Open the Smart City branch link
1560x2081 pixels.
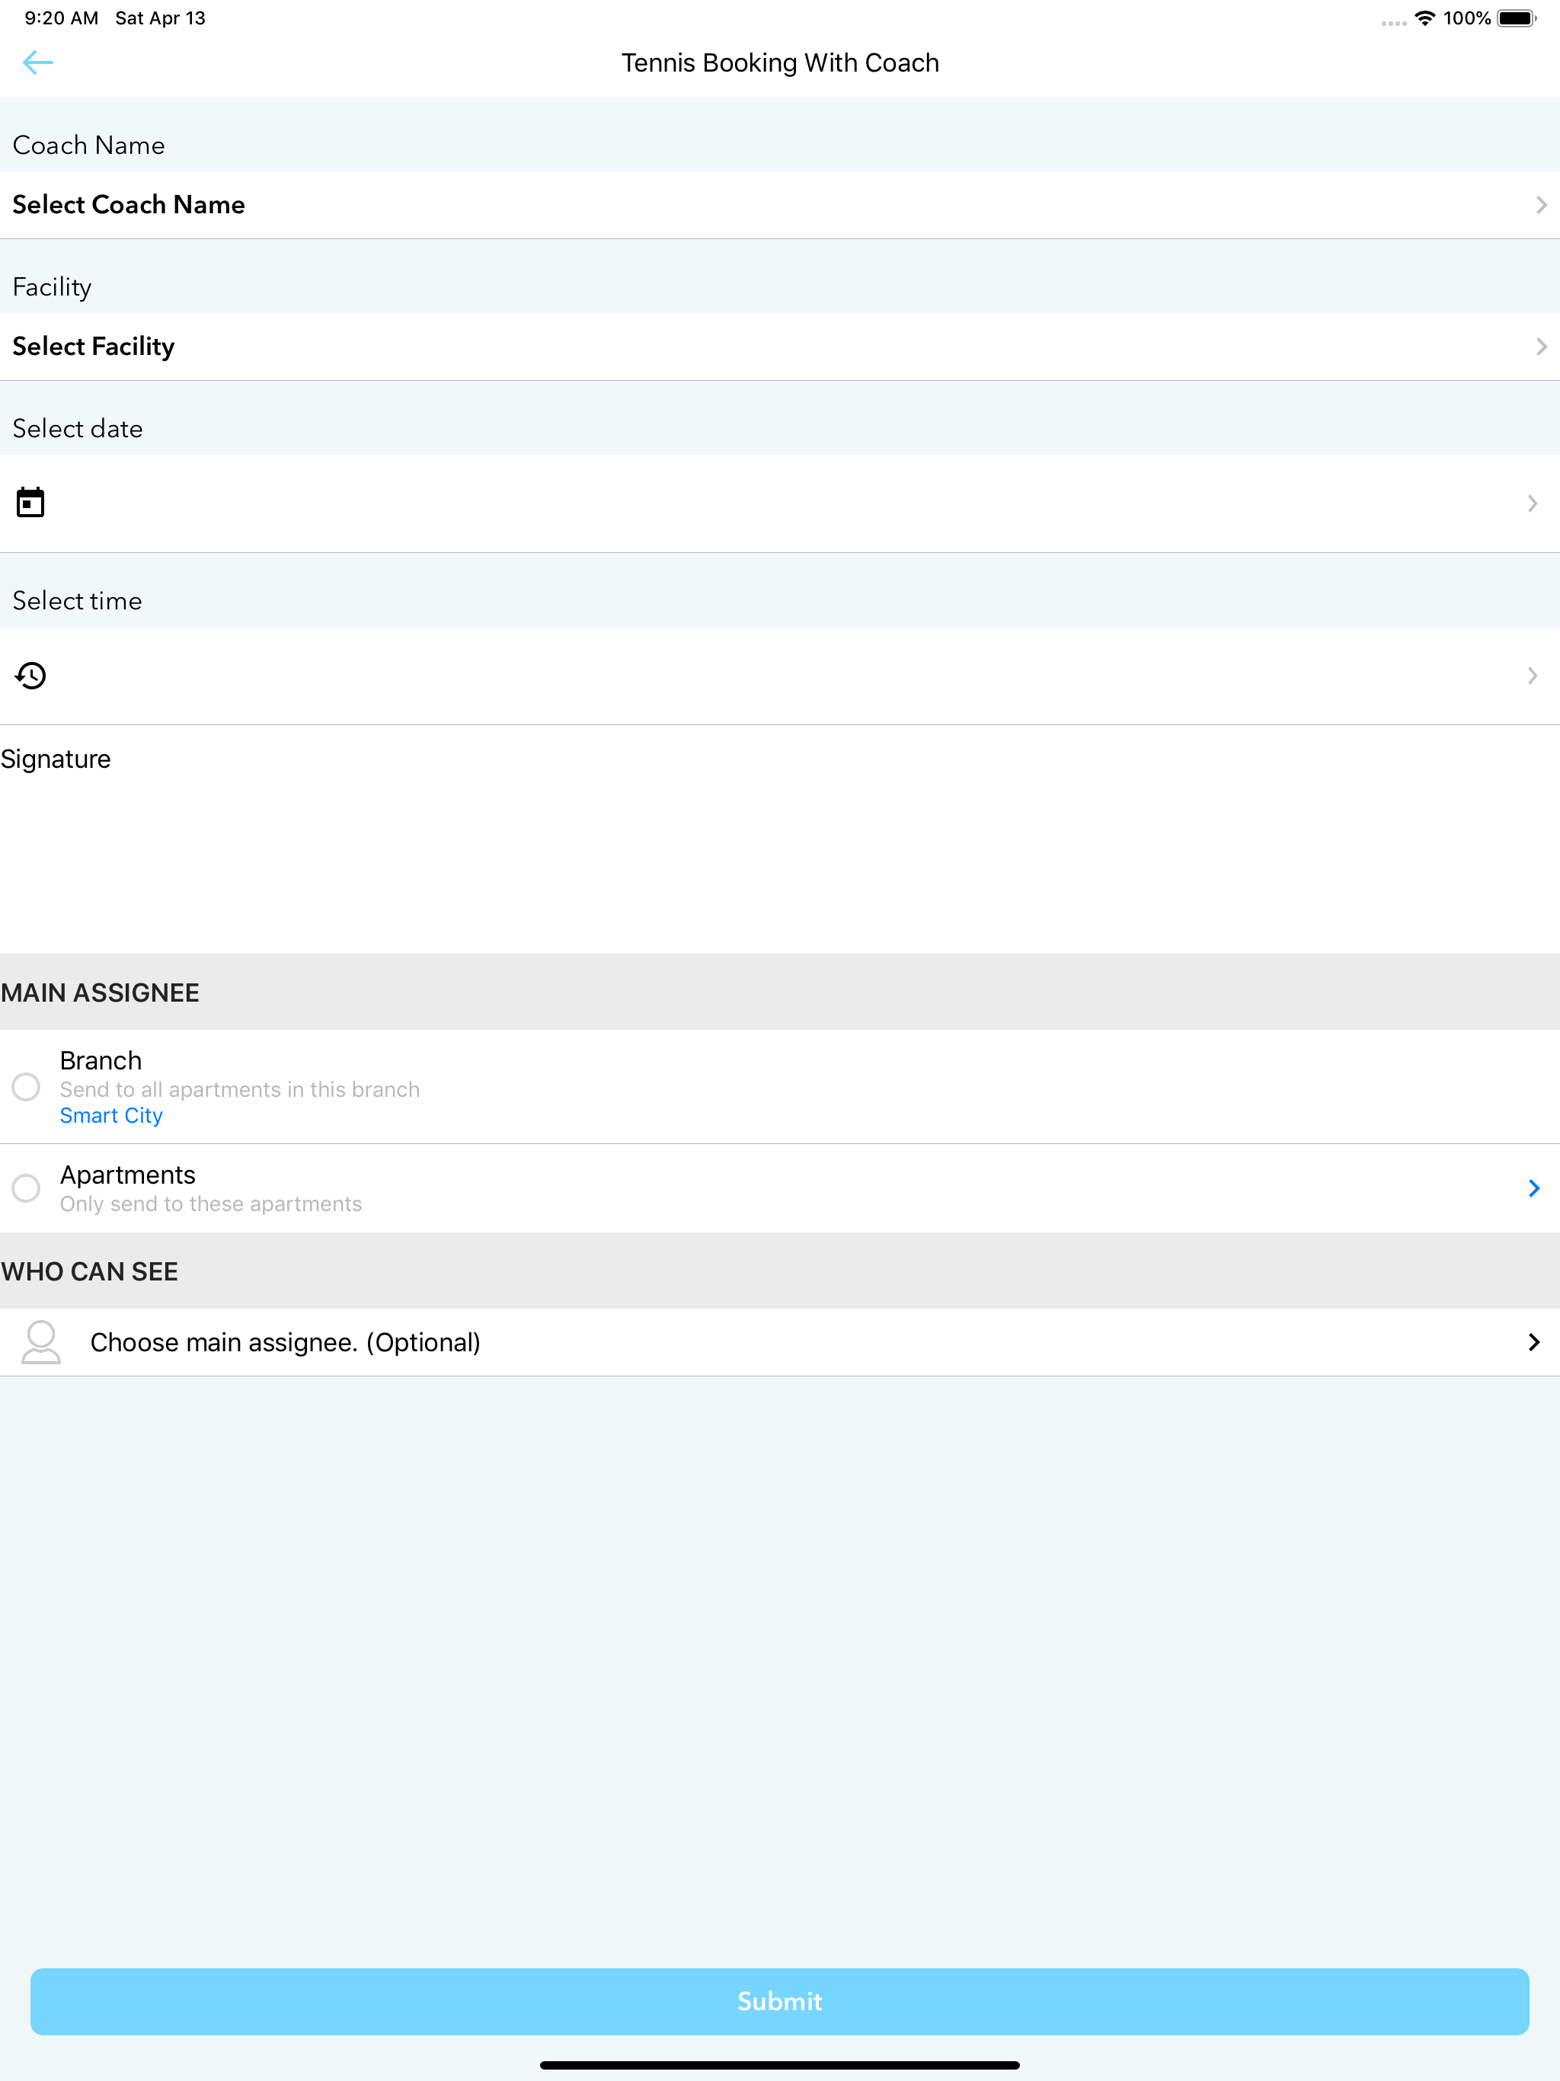(x=111, y=1115)
